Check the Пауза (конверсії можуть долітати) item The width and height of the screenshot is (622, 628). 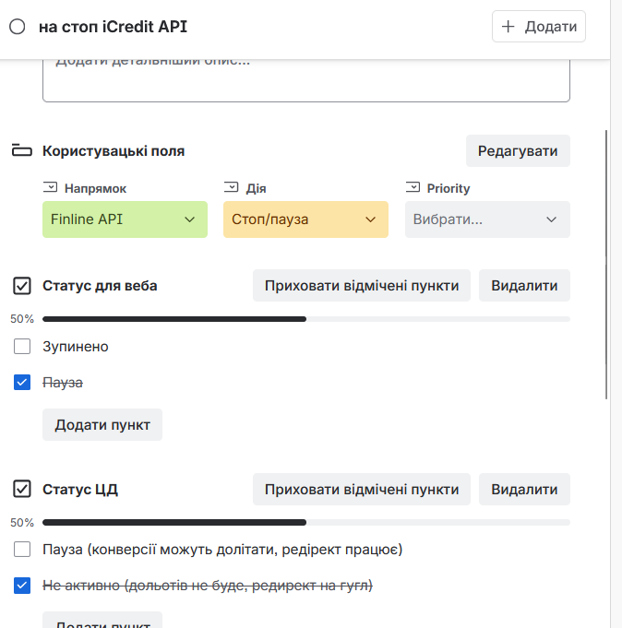tap(22, 550)
